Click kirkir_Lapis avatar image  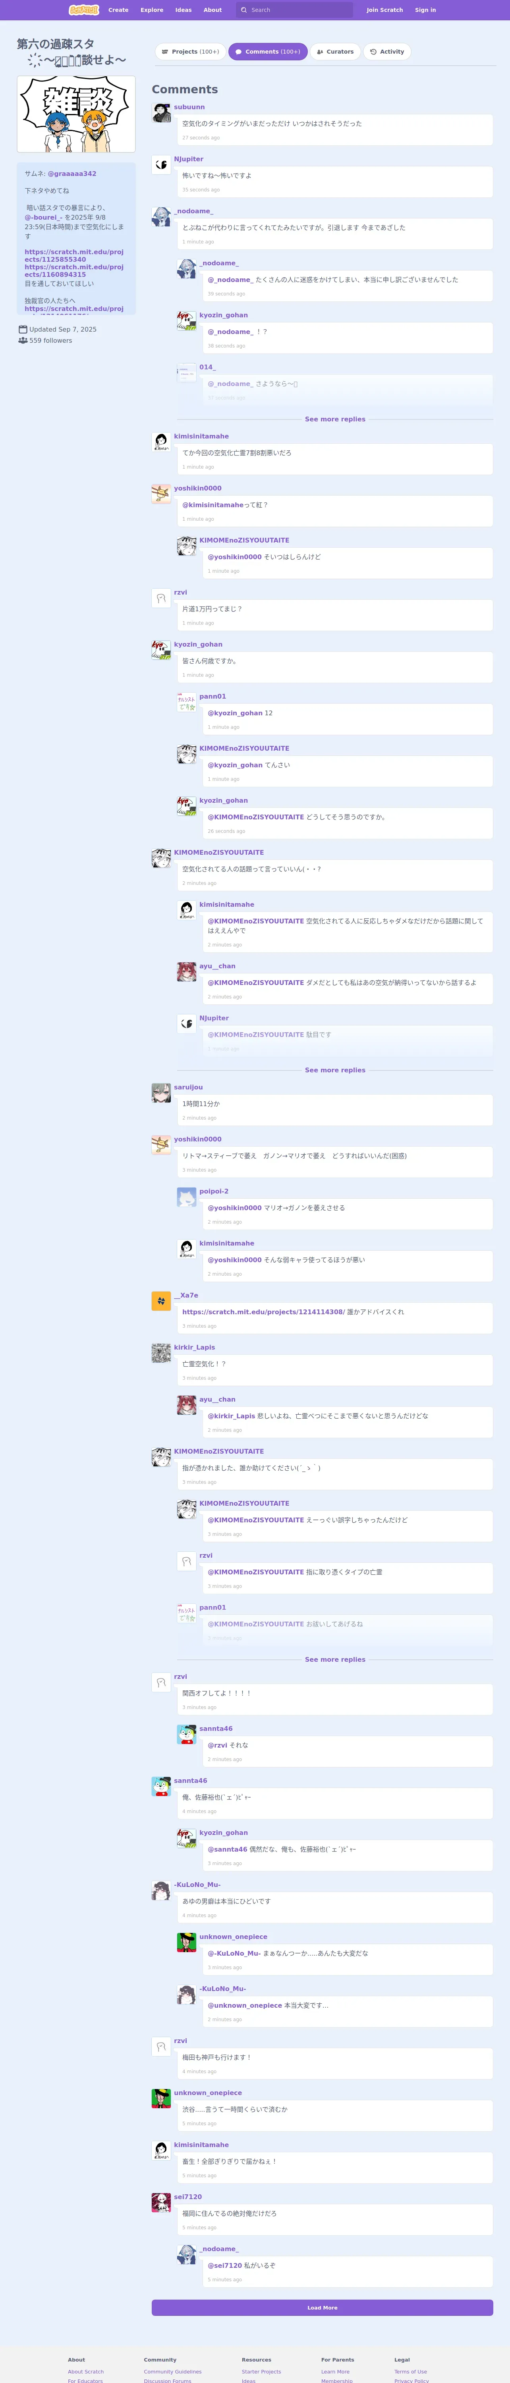click(x=161, y=1352)
